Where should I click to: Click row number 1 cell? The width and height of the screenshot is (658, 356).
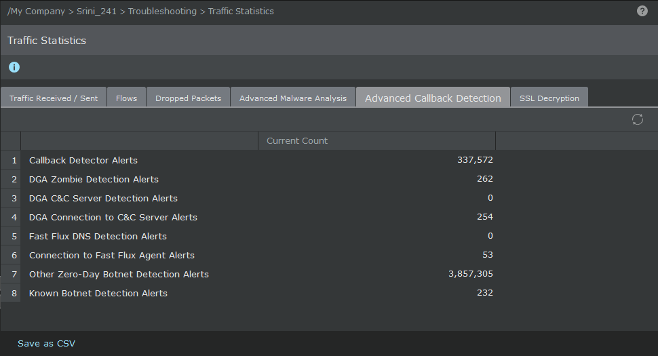point(10,160)
